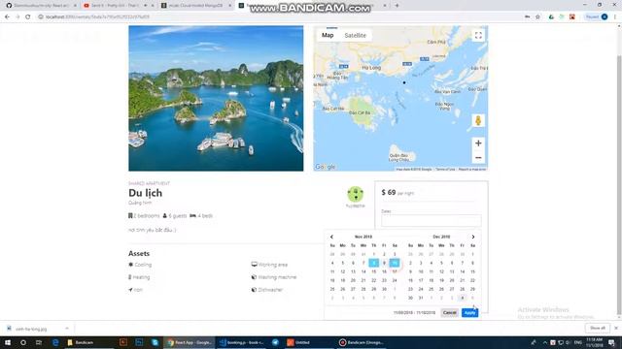
Task: Click the Working area asset item
Action: pyautogui.click(x=269, y=265)
